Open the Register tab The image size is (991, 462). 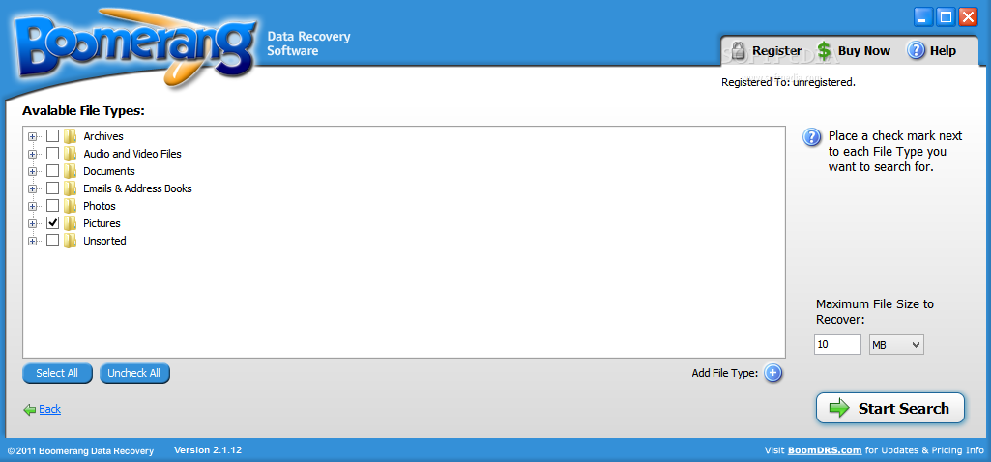[765, 50]
